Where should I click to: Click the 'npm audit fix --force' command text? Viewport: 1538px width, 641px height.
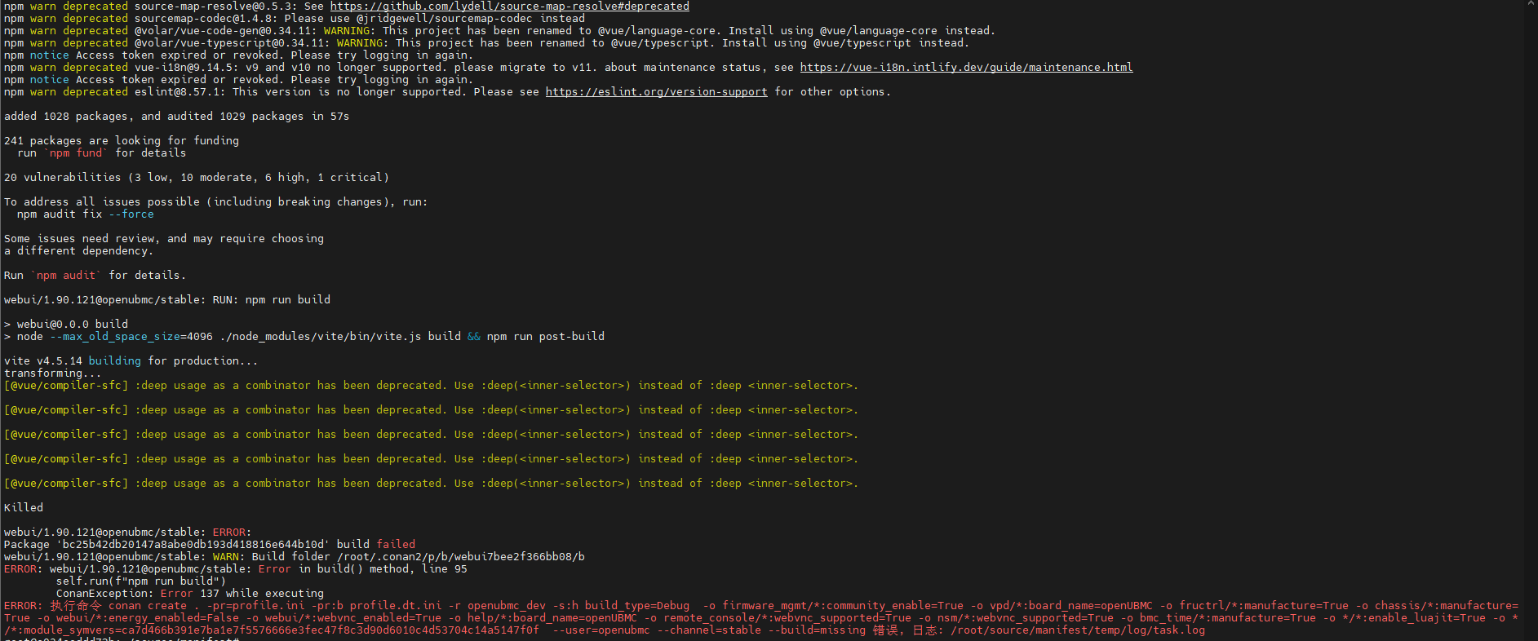click(x=85, y=214)
